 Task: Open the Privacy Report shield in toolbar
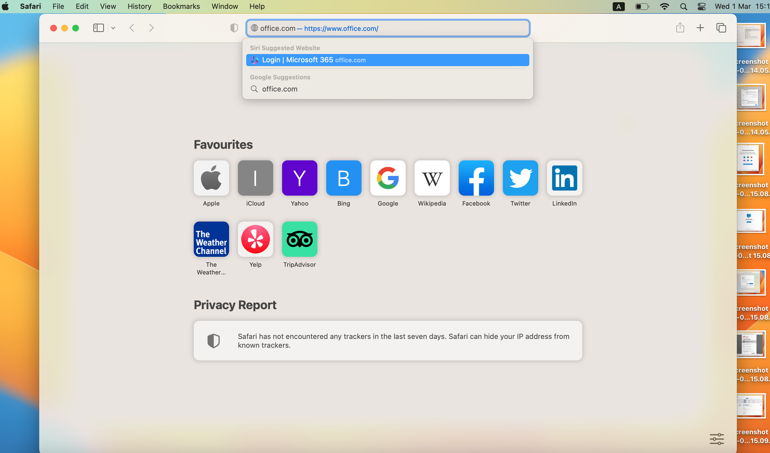(234, 28)
